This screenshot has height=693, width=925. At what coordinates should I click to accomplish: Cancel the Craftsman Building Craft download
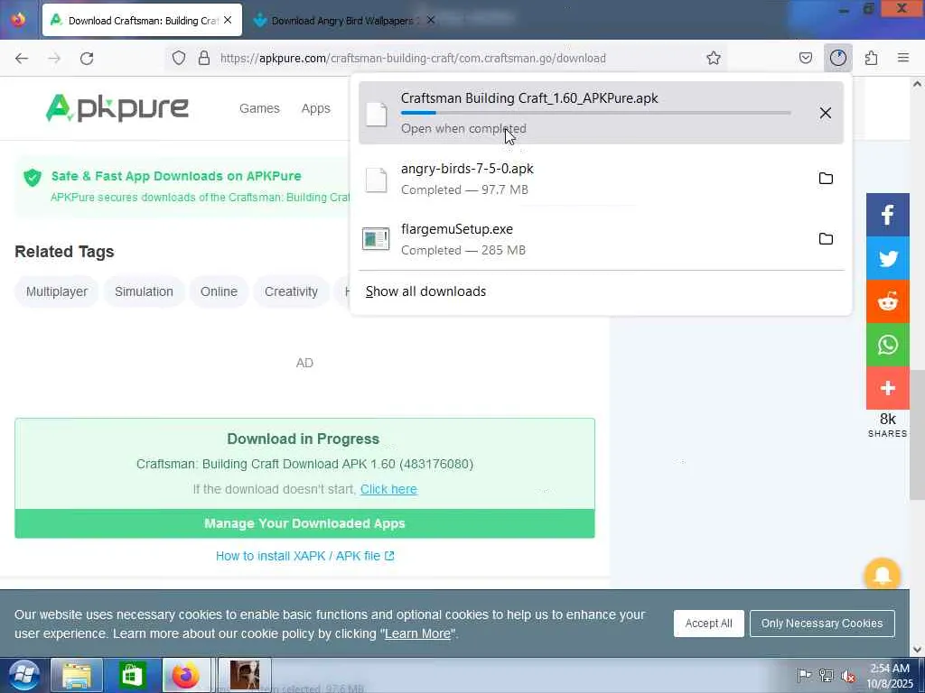click(x=826, y=113)
